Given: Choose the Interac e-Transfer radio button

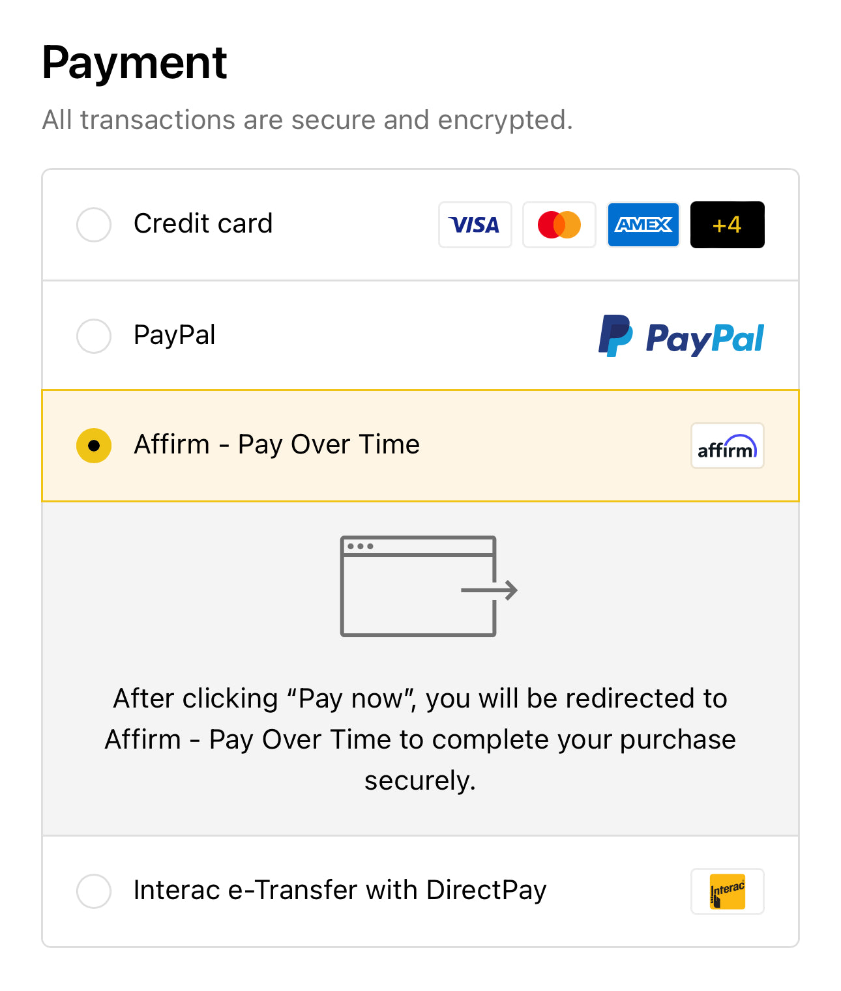Looking at the screenshot, I should pos(94,891).
